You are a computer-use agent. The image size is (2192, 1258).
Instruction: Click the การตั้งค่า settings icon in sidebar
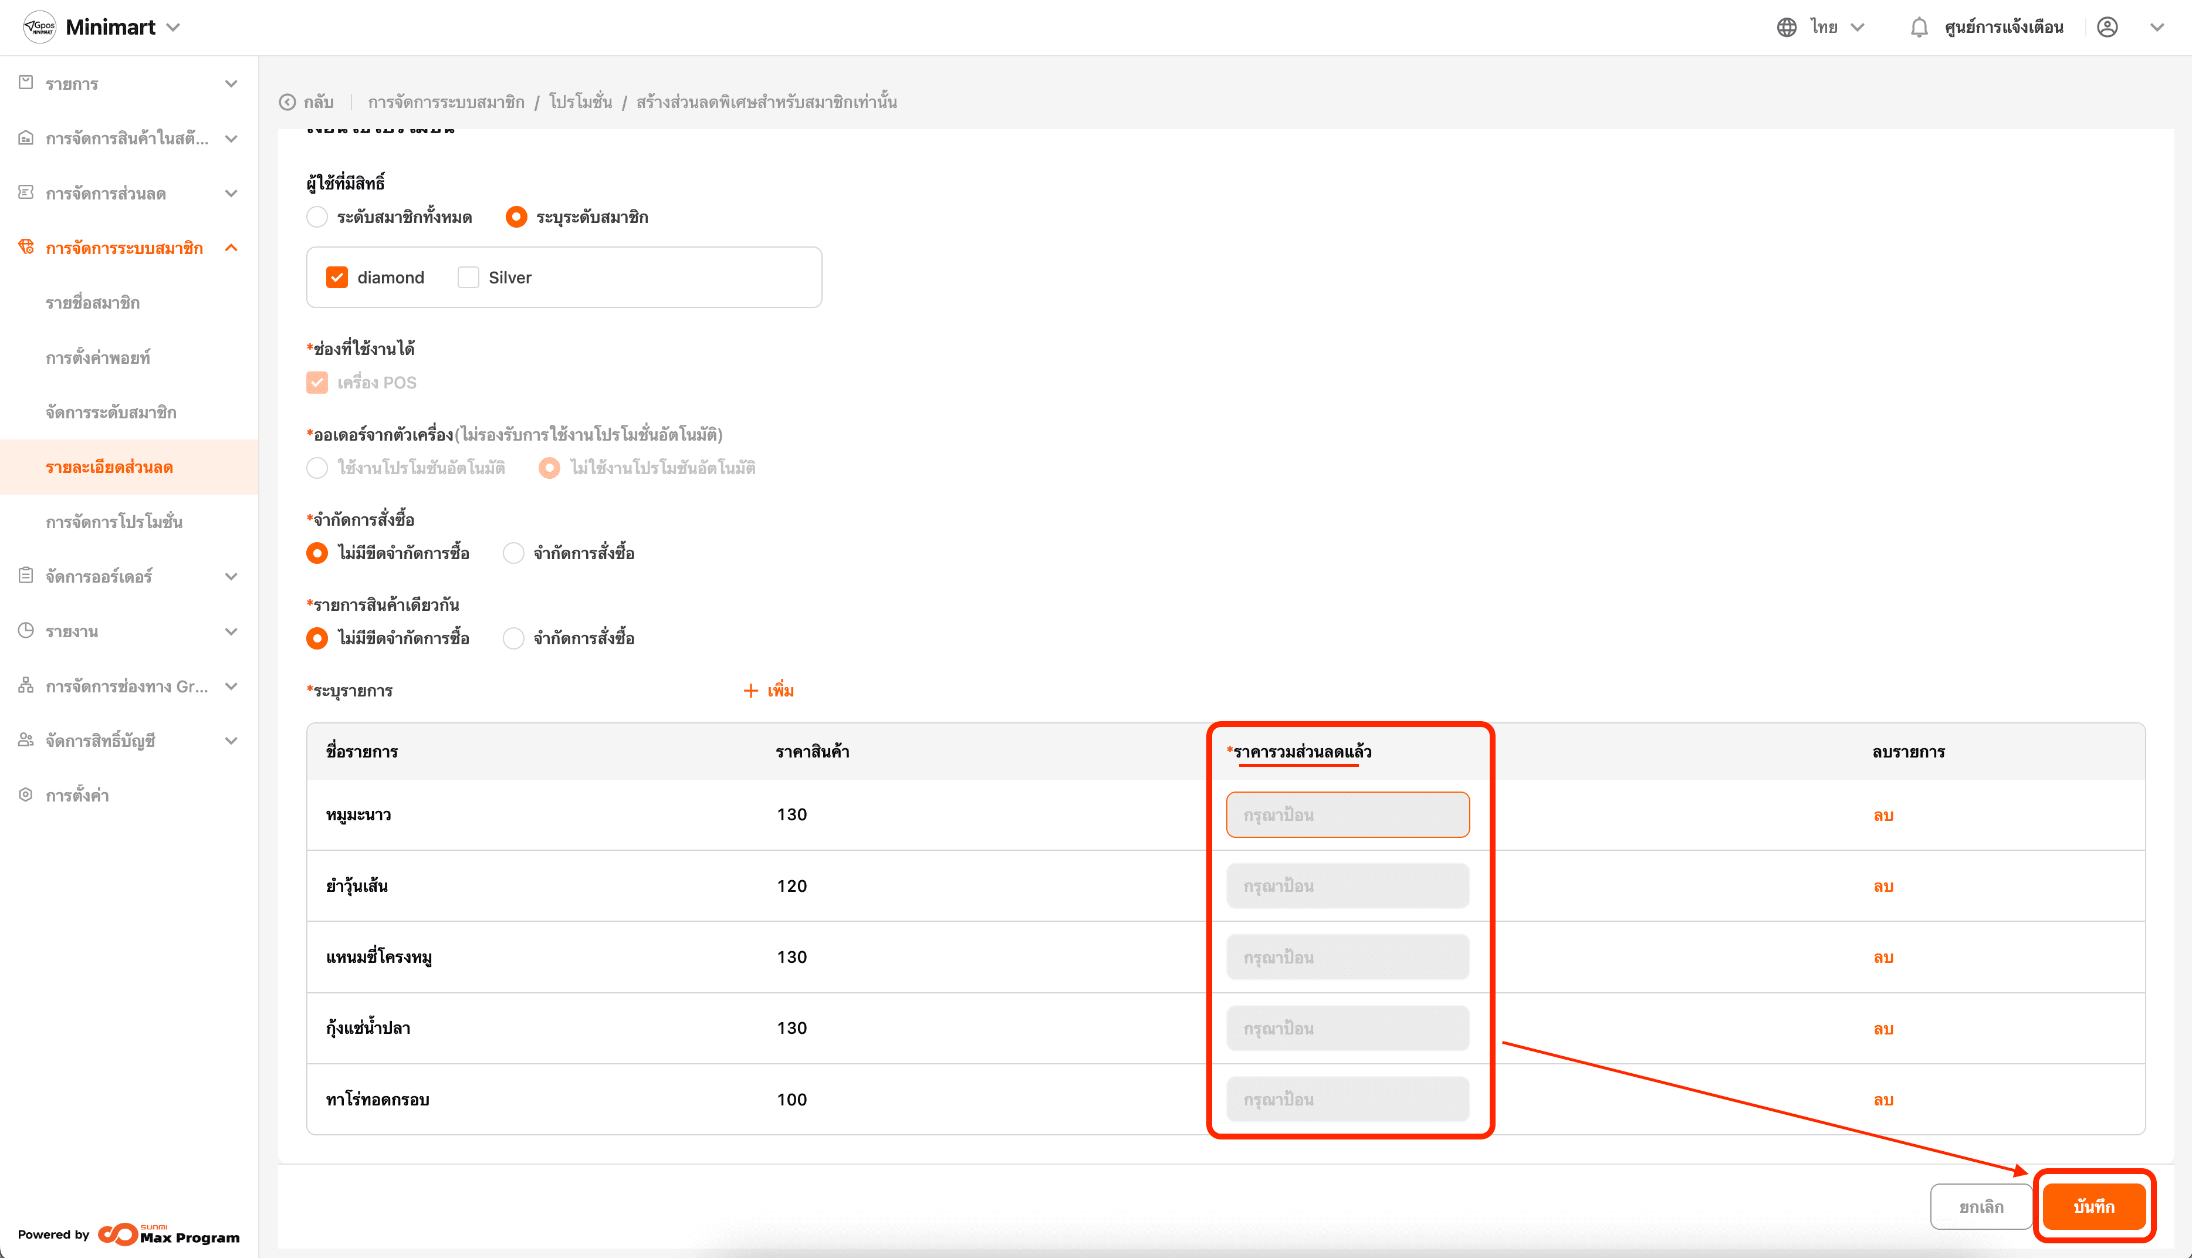click(x=26, y=795)
